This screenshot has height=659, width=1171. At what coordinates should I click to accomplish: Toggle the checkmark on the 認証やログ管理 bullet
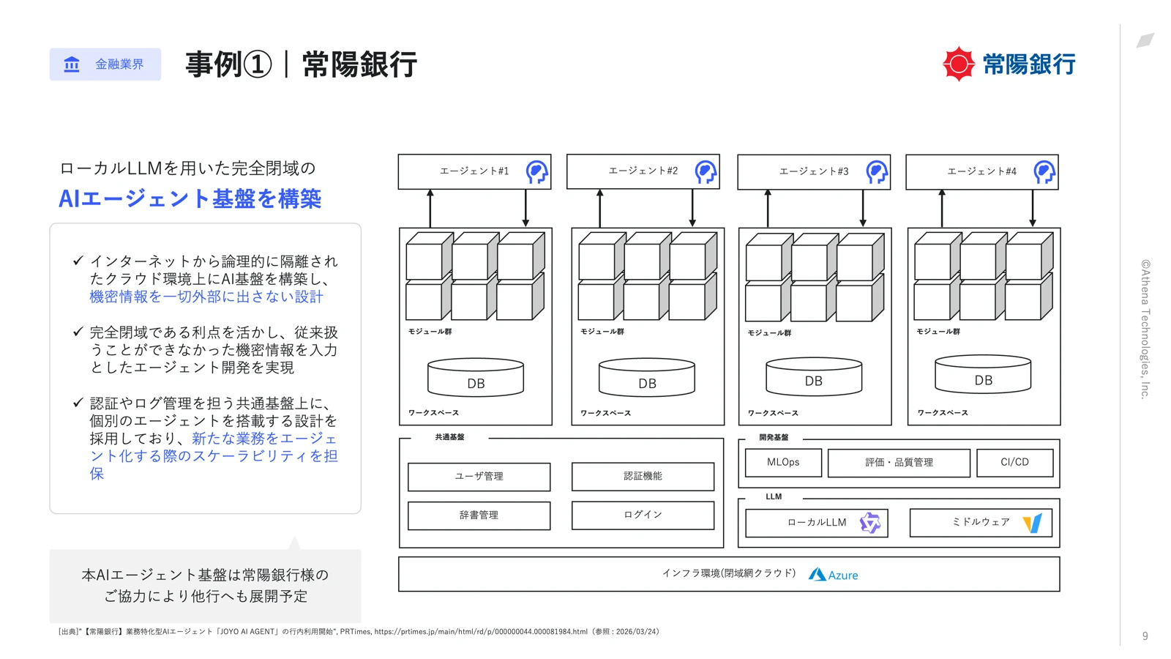(x=78, y=402)
